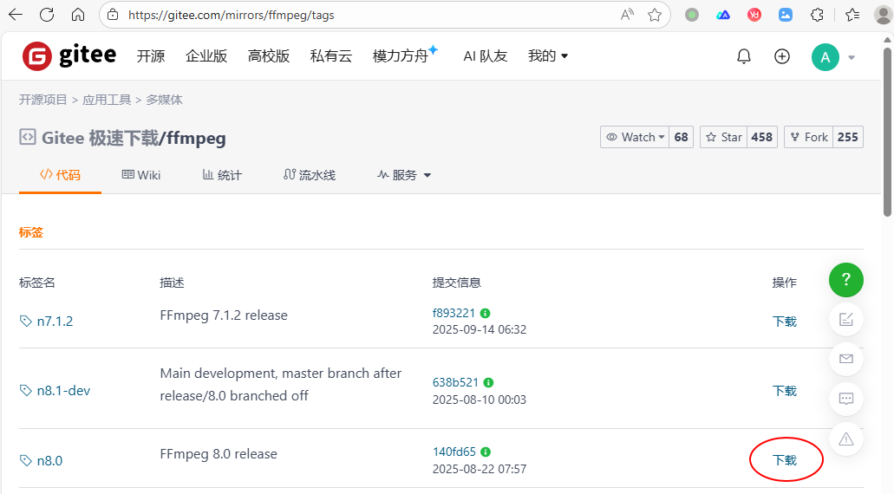The image size is (894, 494).
Task: Expand the 我的 dropdown menu
Action: 547,55
